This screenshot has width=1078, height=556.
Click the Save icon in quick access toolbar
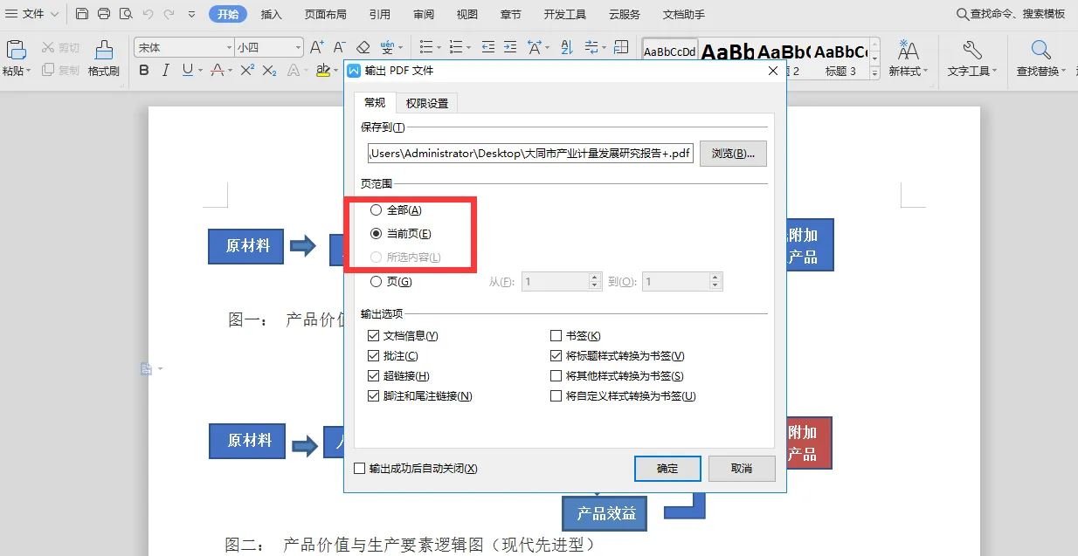(82, 14)
